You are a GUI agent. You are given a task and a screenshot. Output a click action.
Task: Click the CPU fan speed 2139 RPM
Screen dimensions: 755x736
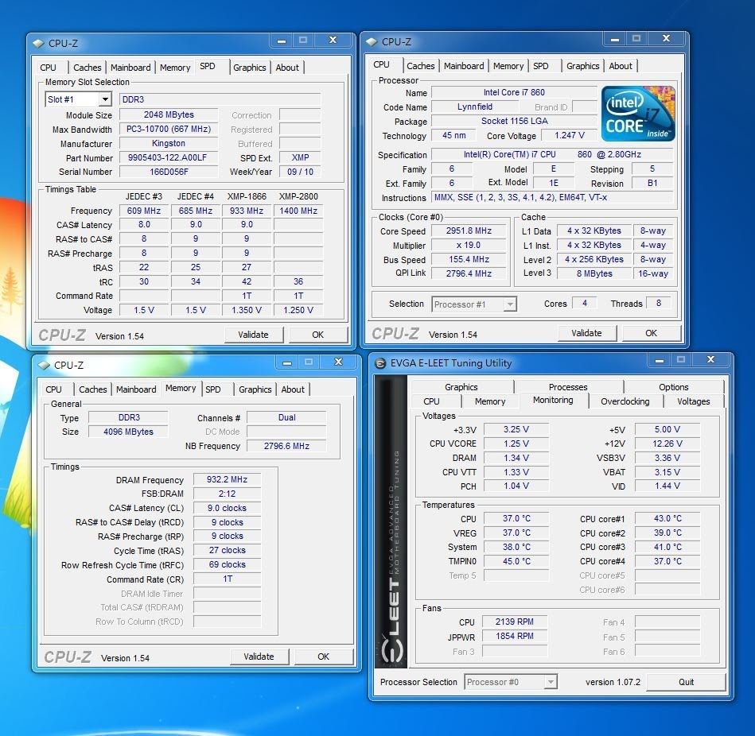pyautogui.click(x=514, y=622)
